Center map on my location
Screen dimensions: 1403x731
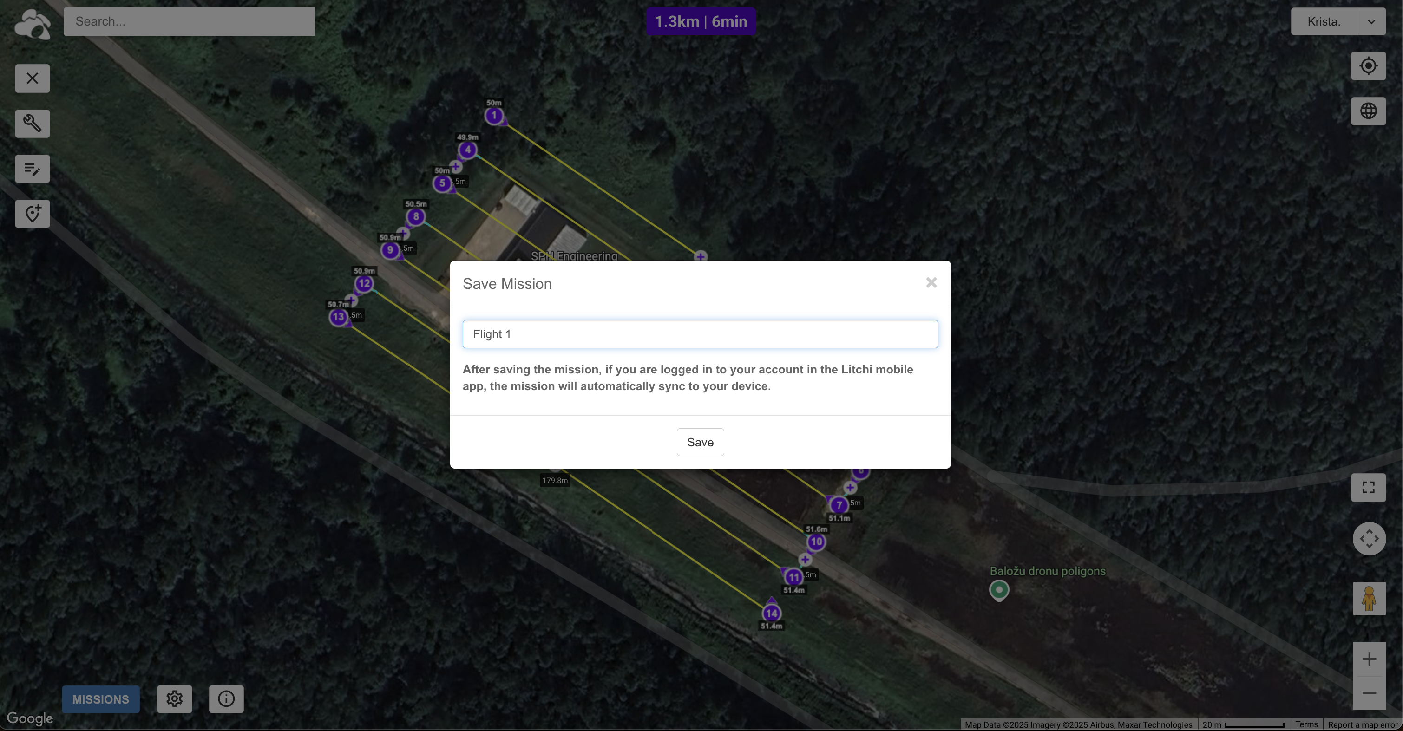(1368, 66)
